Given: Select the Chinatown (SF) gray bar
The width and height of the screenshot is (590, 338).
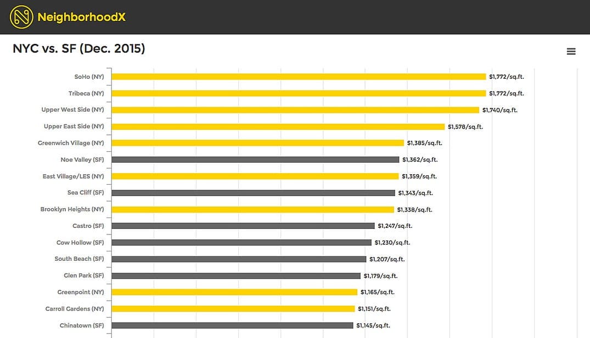Looking at the screenshot, I should pos(232,325).
